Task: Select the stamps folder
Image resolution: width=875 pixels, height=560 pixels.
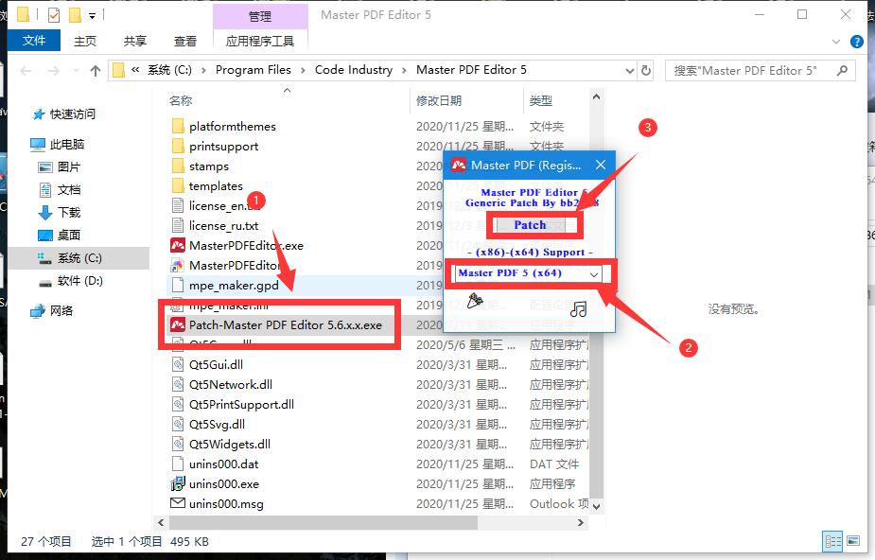Action: click(x=209, y=166)
